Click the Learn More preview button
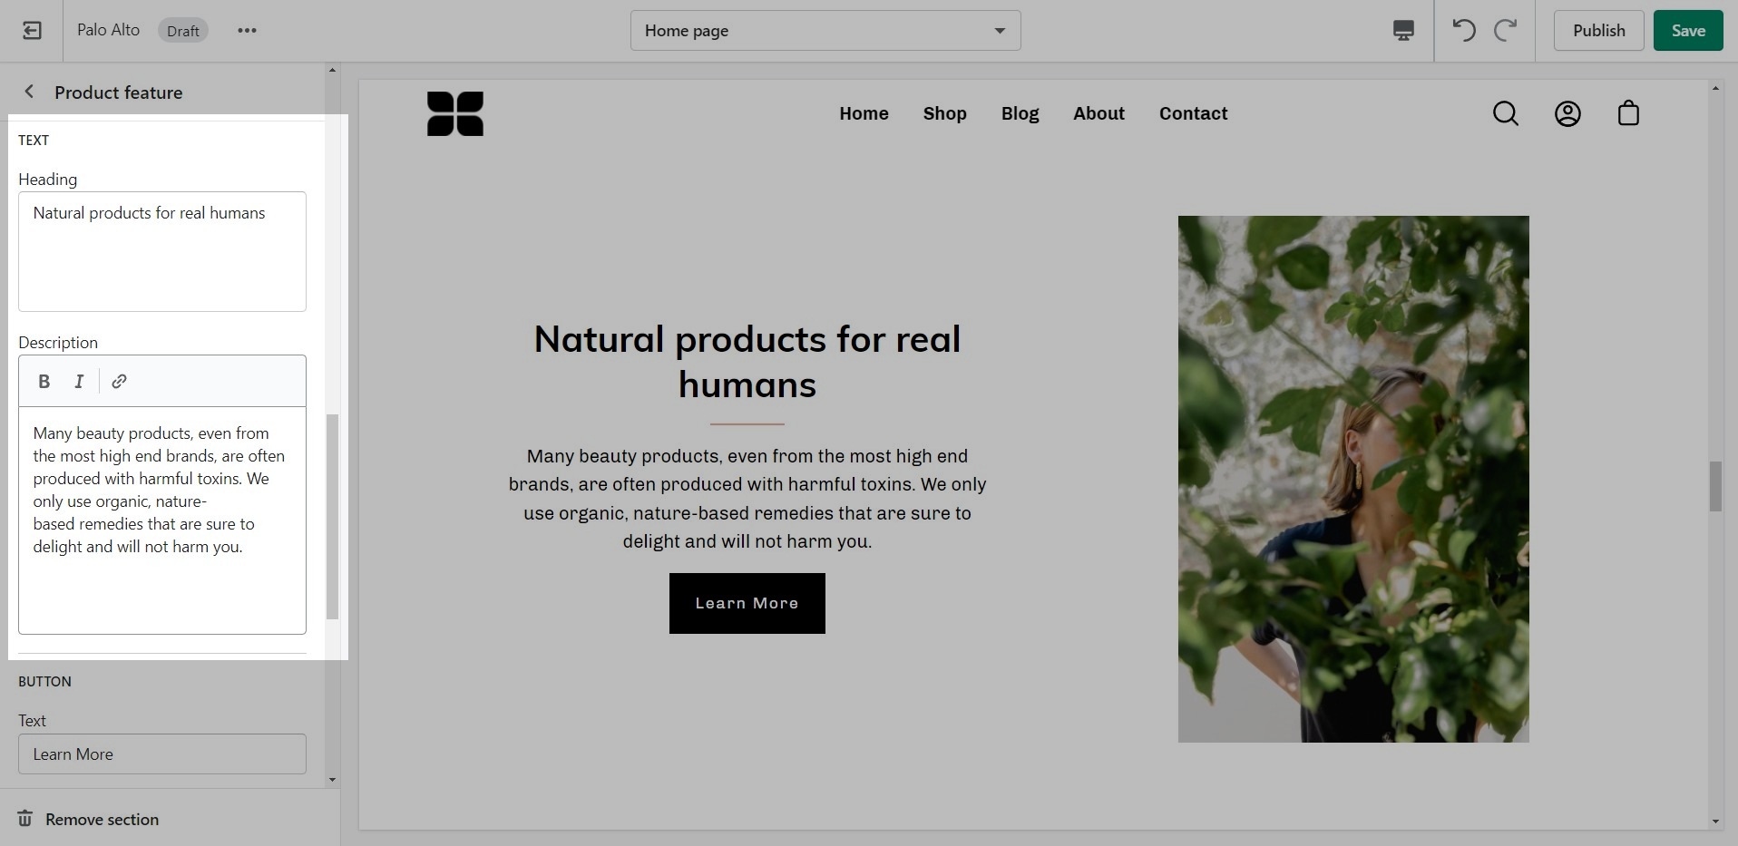Screen dimensions: 1738x846 pyautogui.click(x=747, y=603)
